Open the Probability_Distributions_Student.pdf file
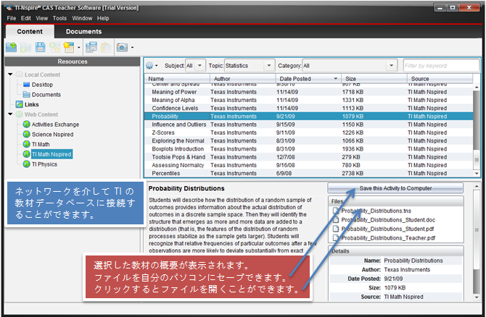The image size is (486, 317). click(387, 229)
